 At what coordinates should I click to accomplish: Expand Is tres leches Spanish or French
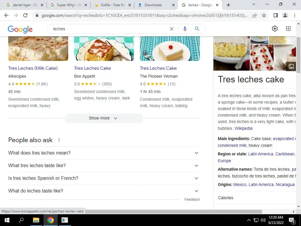pos(104,178)
